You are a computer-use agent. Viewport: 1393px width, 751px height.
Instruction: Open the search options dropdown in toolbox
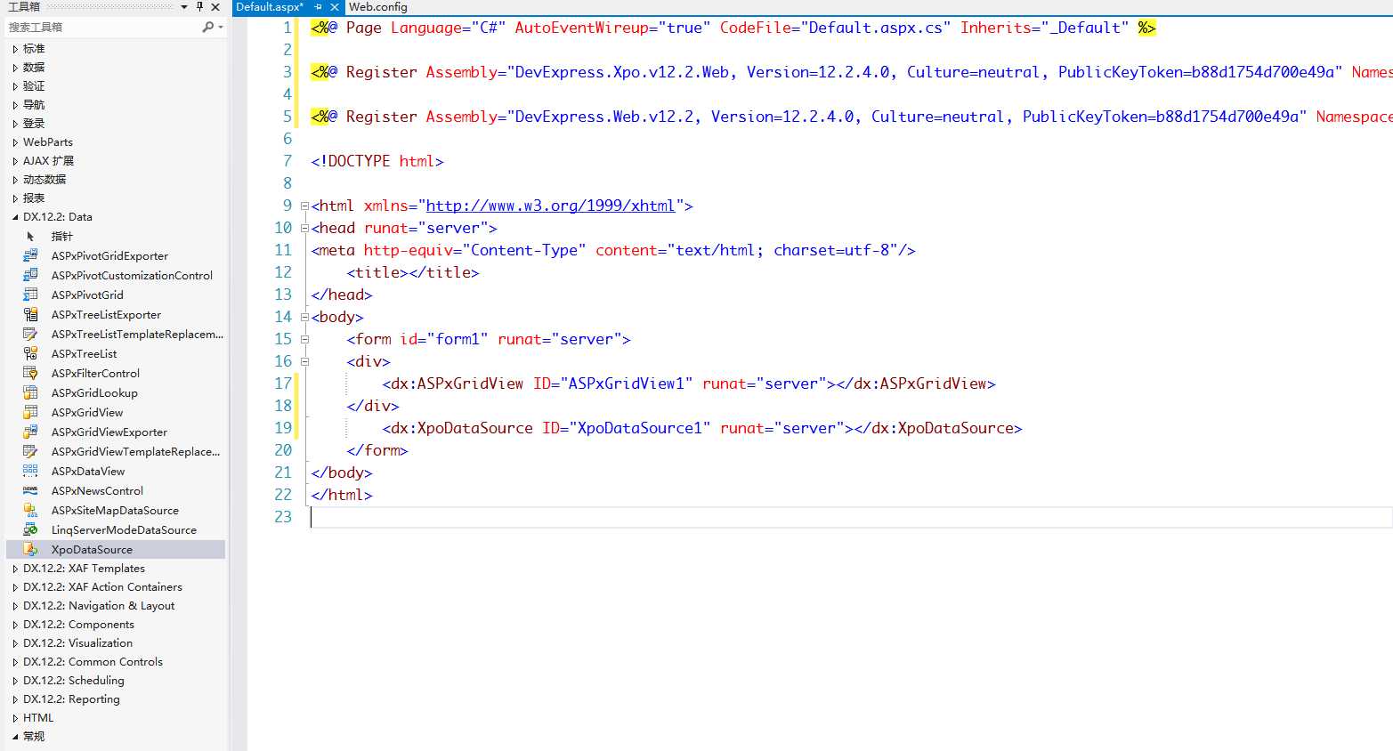(x=220, y=27)
